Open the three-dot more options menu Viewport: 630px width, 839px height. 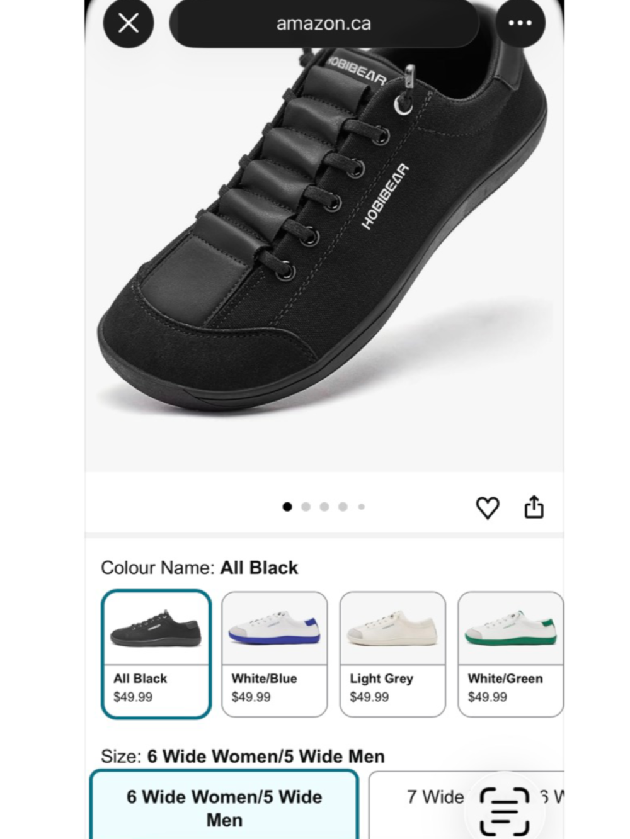point(520,24)
